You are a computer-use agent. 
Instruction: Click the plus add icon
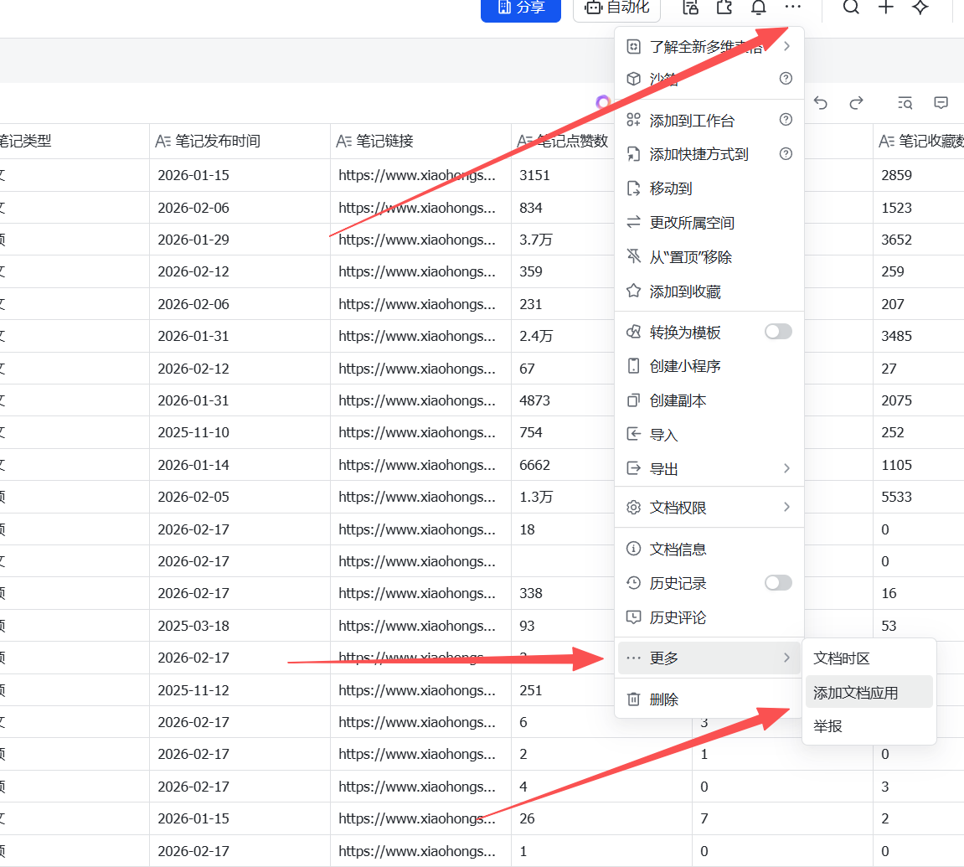click(885, 7)
